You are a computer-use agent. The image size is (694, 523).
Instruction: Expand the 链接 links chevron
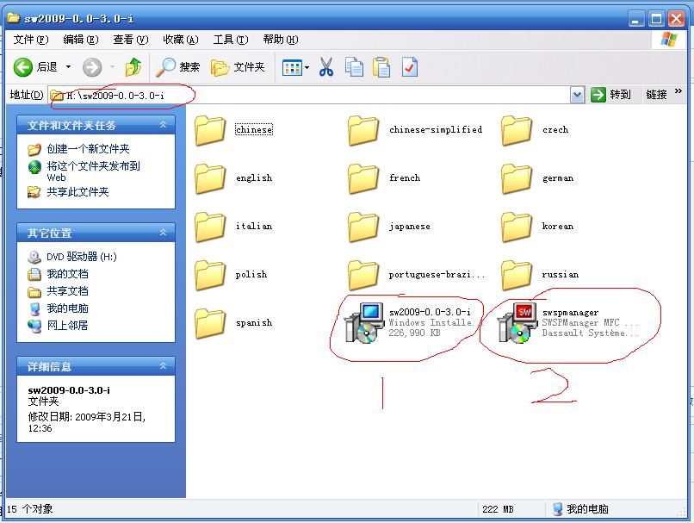(x=678, y=91)
